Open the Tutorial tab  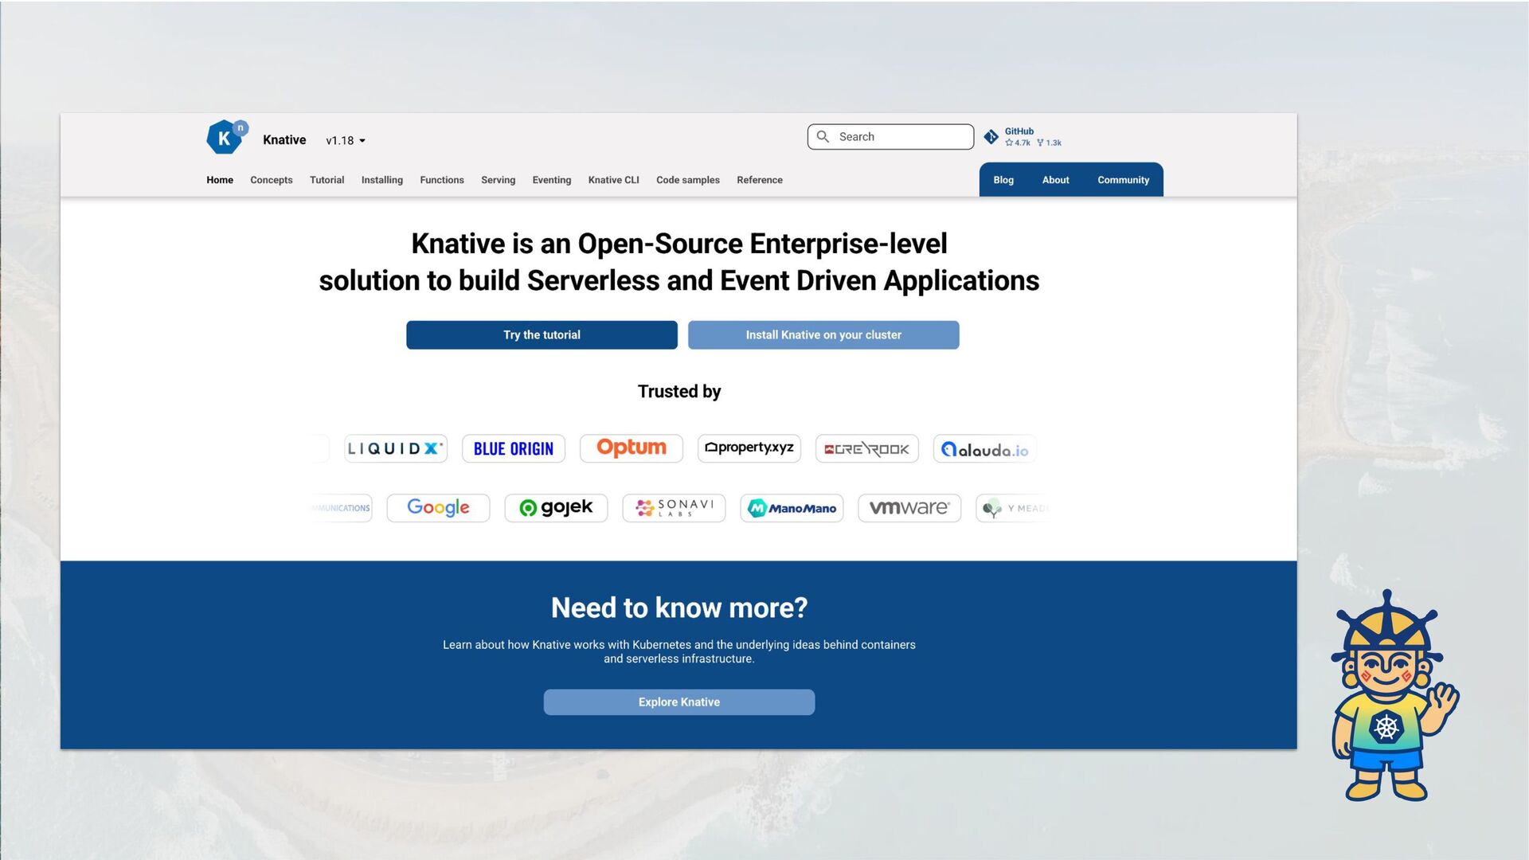pos(327,180)
